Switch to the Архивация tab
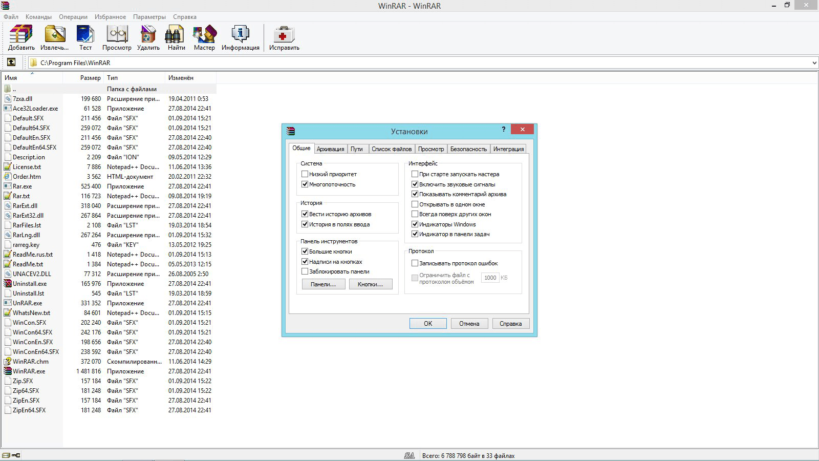 tap(330, 149)
